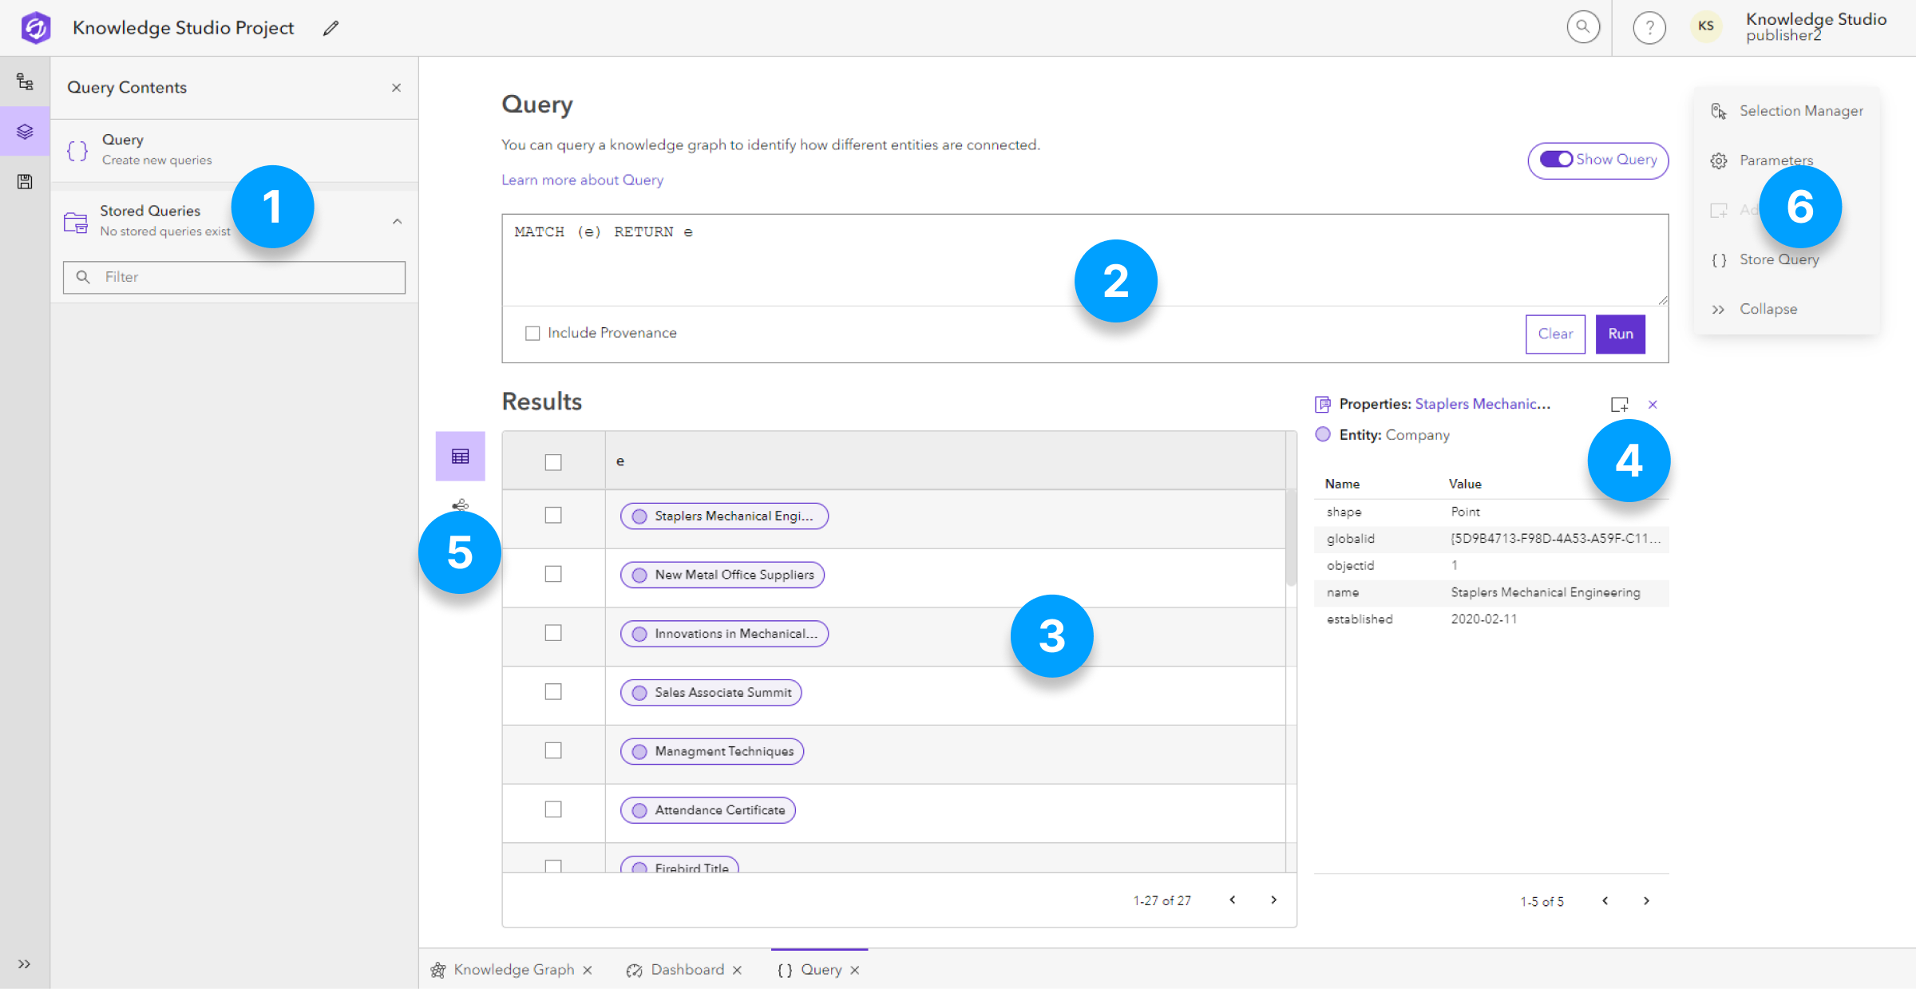Screen dimensions: 1916x989
Task: Click the Store Query icon
Action: coord(1716,260)
